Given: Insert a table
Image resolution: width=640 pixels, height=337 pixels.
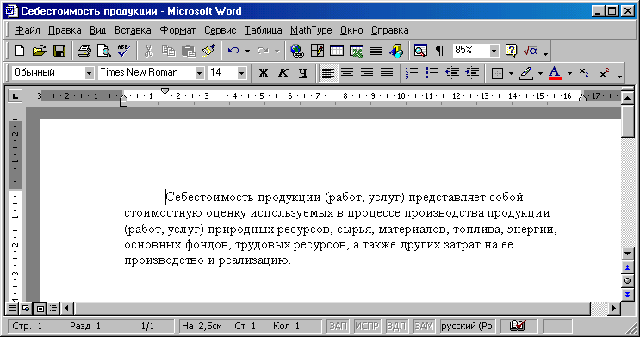Looking at the screenshot, I should click(x=337, y=51).
